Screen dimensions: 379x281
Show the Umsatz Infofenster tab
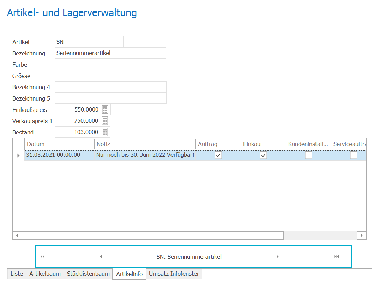click(174, 274)
